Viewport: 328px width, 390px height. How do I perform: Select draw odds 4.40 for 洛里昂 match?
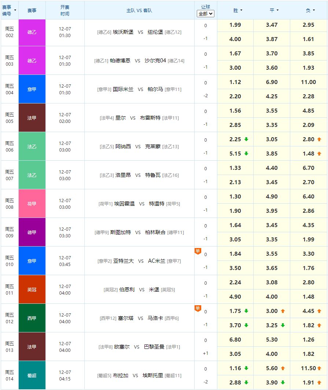point(272,168)
